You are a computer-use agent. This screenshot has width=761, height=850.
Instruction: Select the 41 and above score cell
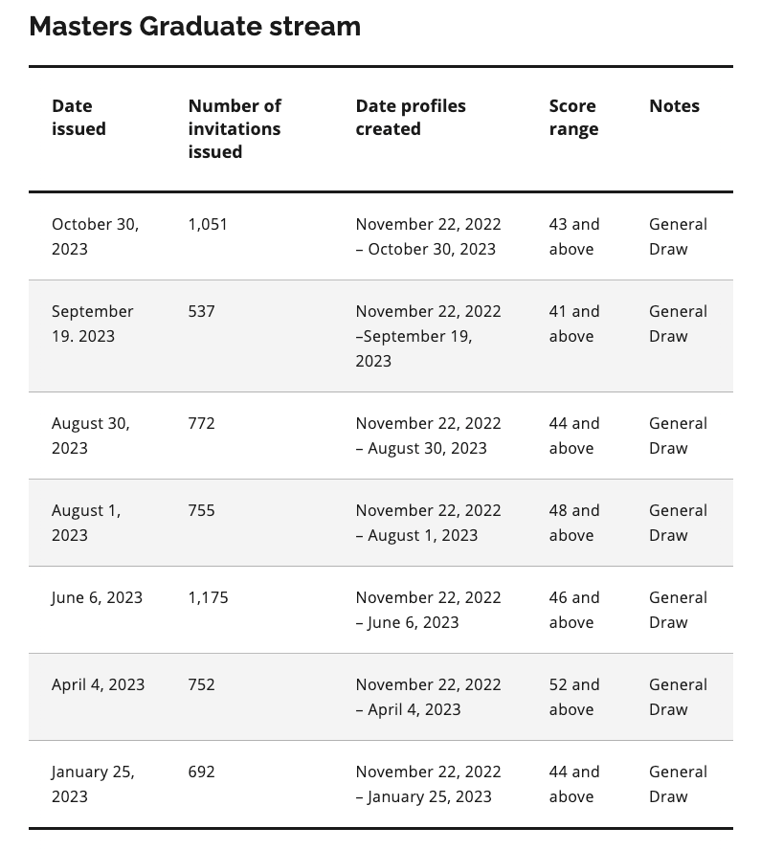(574, 324)
